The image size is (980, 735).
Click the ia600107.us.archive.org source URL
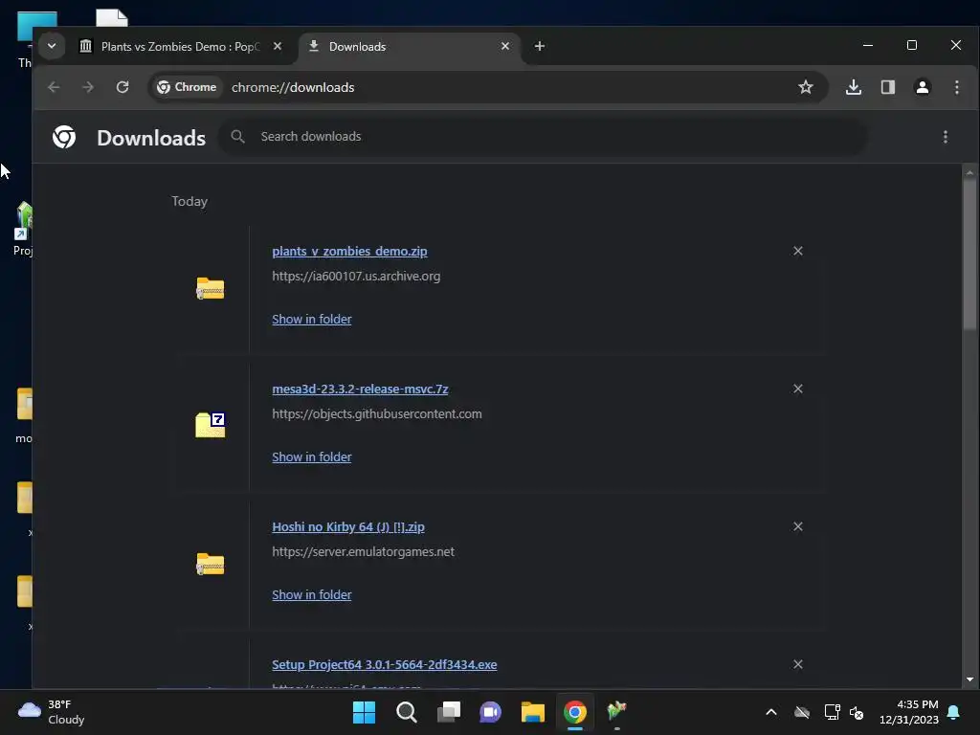pyautogui.click(x=356, y=277)
